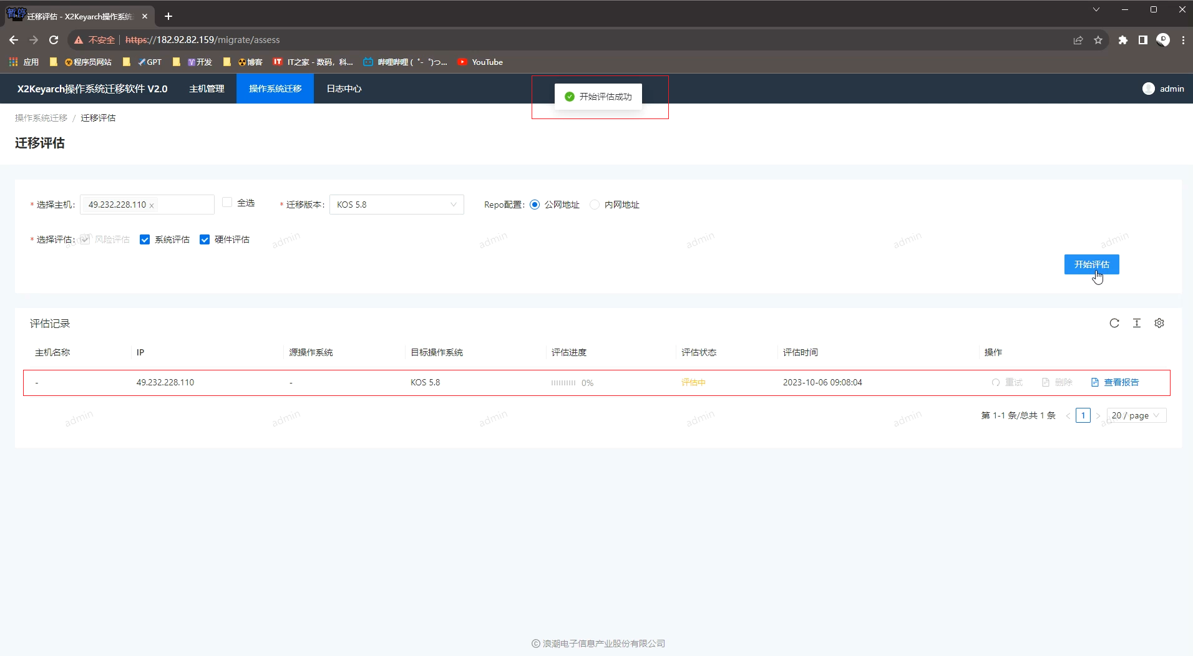
Task: Open the 20 / page size dropdown
Action: click(x=1137, y=415)
